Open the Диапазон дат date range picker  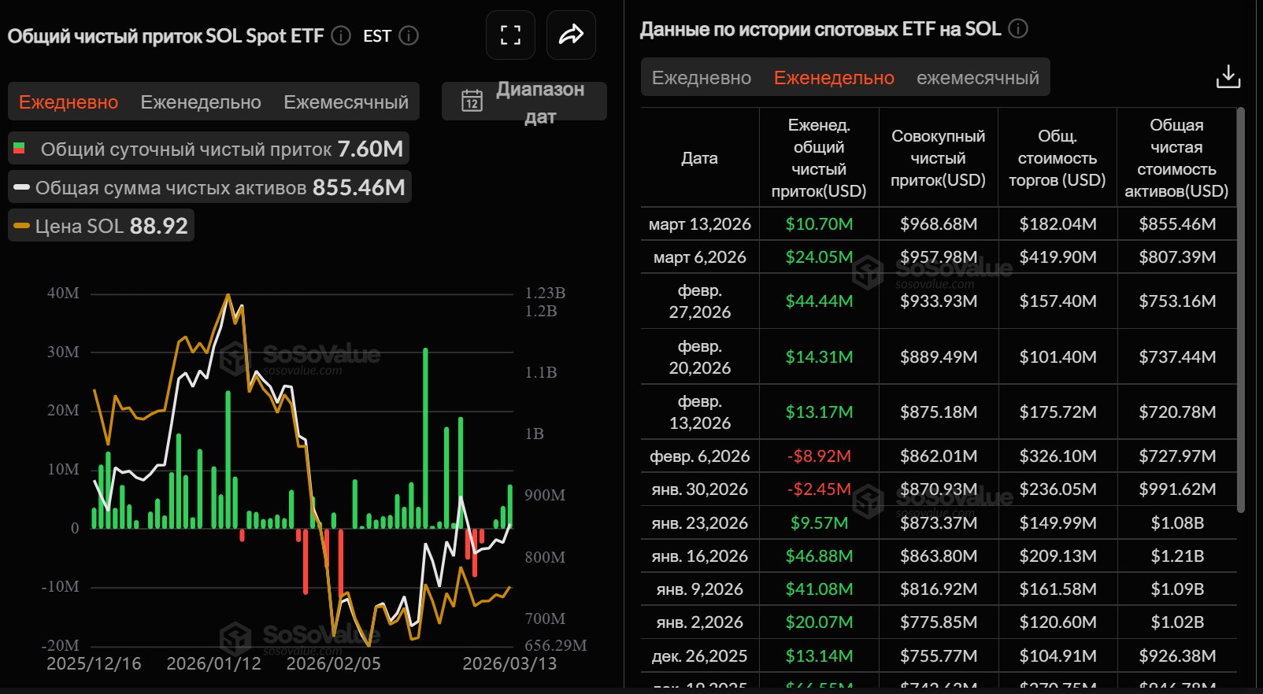524,102
